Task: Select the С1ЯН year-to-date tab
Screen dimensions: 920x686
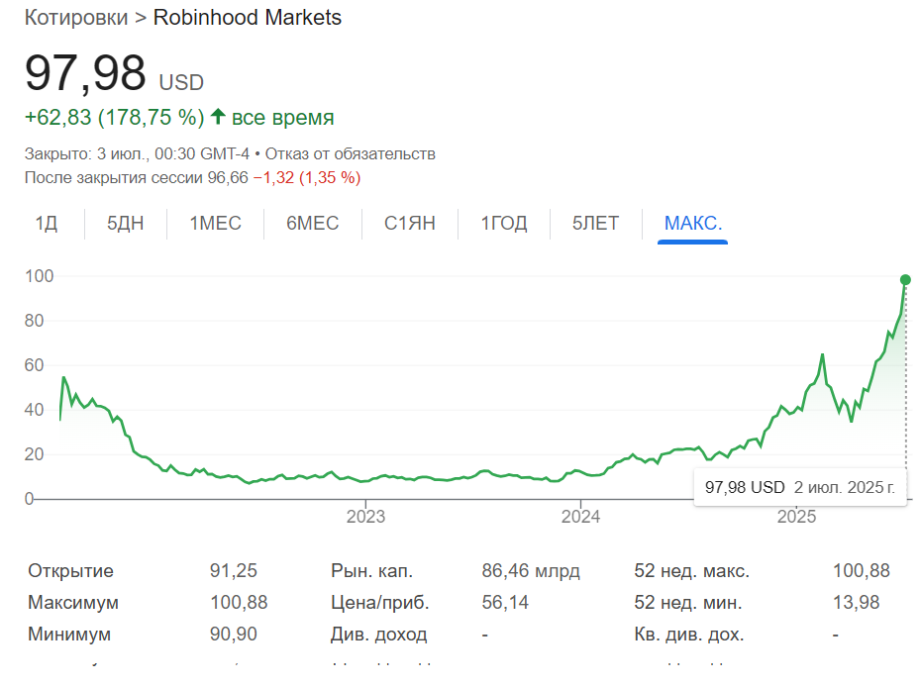Action: (410, 224)
